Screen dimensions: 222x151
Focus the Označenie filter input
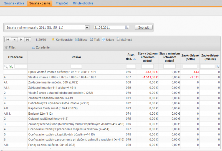21,66
